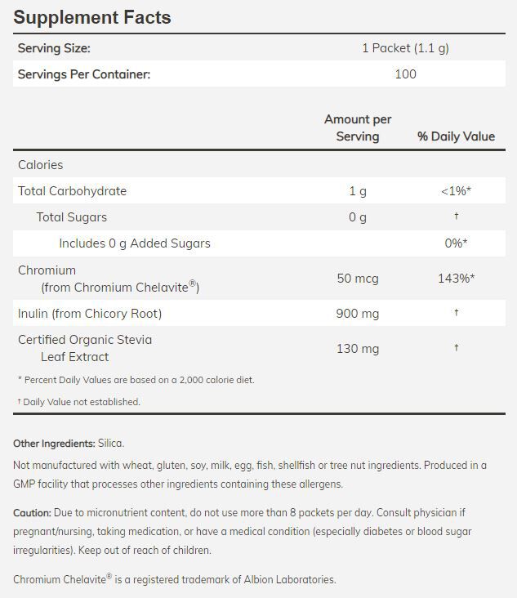Click the Servings Per Container label
The height and width of the screenshot is (598, 517).
[84, 74]
